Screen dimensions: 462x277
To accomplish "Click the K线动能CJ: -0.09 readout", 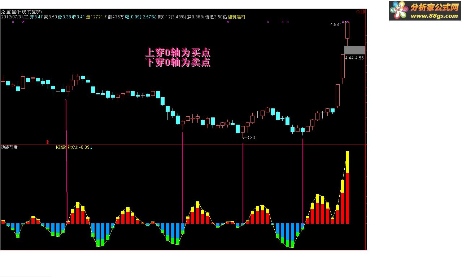I will (x=73, y=147).
